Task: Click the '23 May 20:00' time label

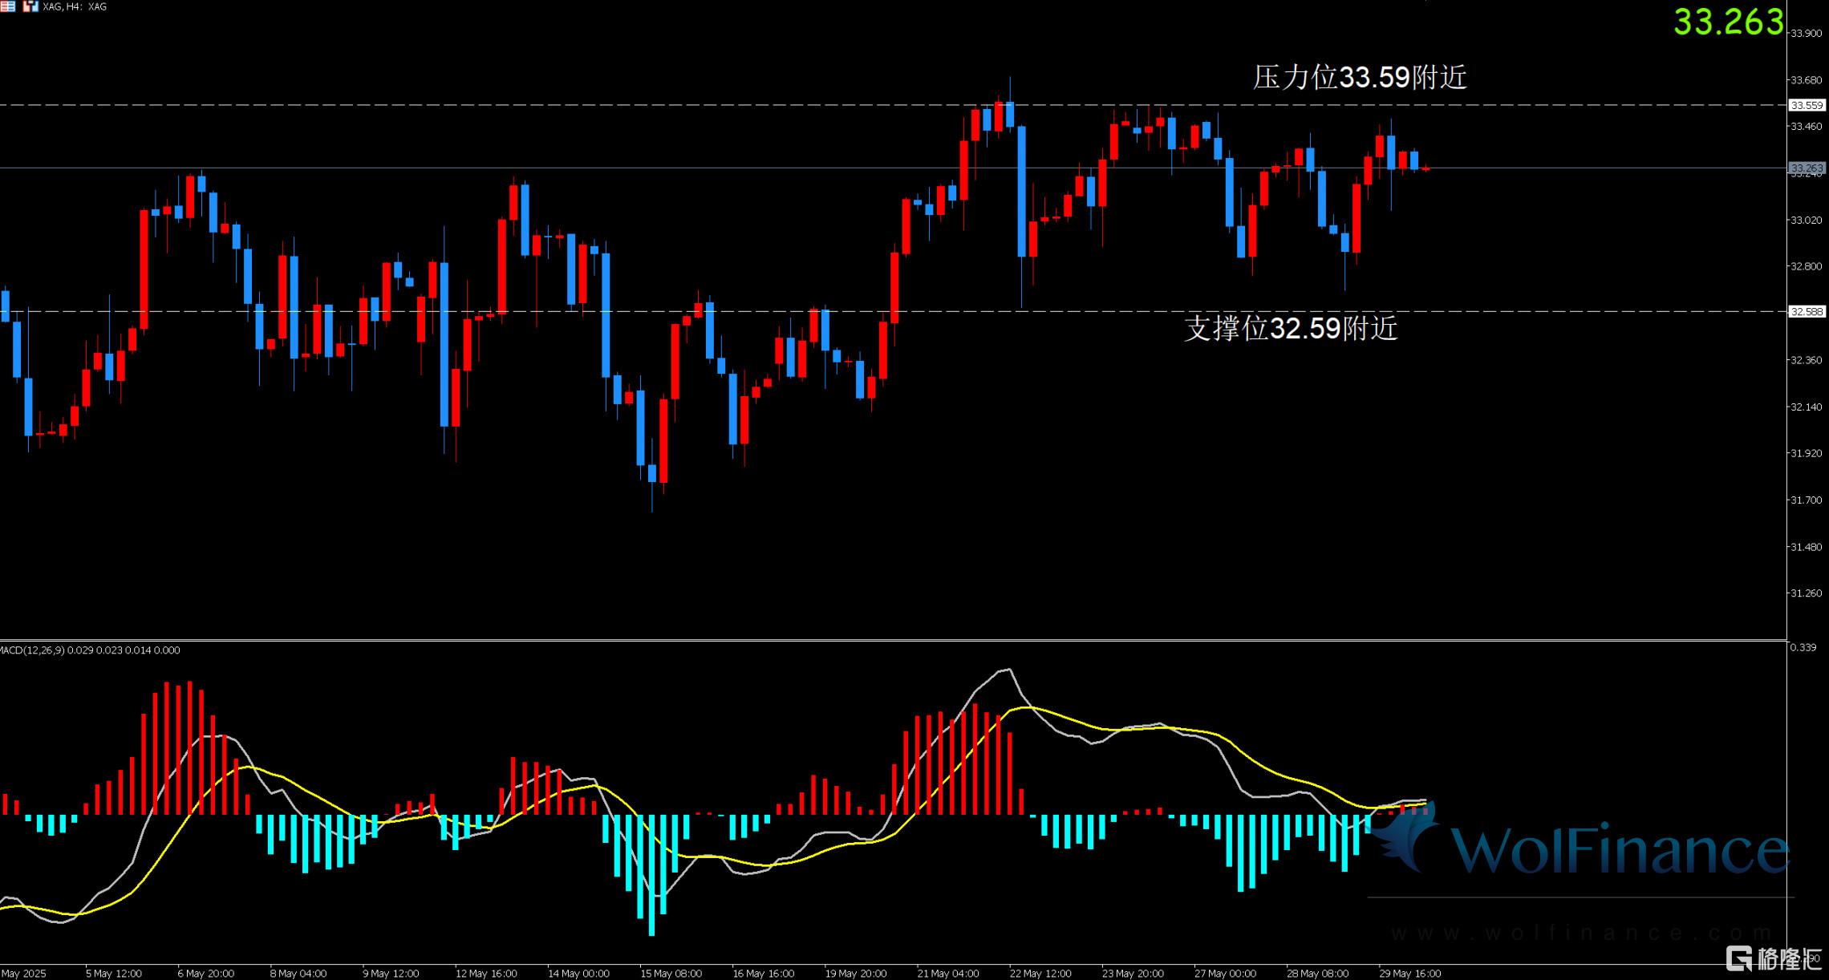Action: pyautogui.click(x=1133, y=974)
